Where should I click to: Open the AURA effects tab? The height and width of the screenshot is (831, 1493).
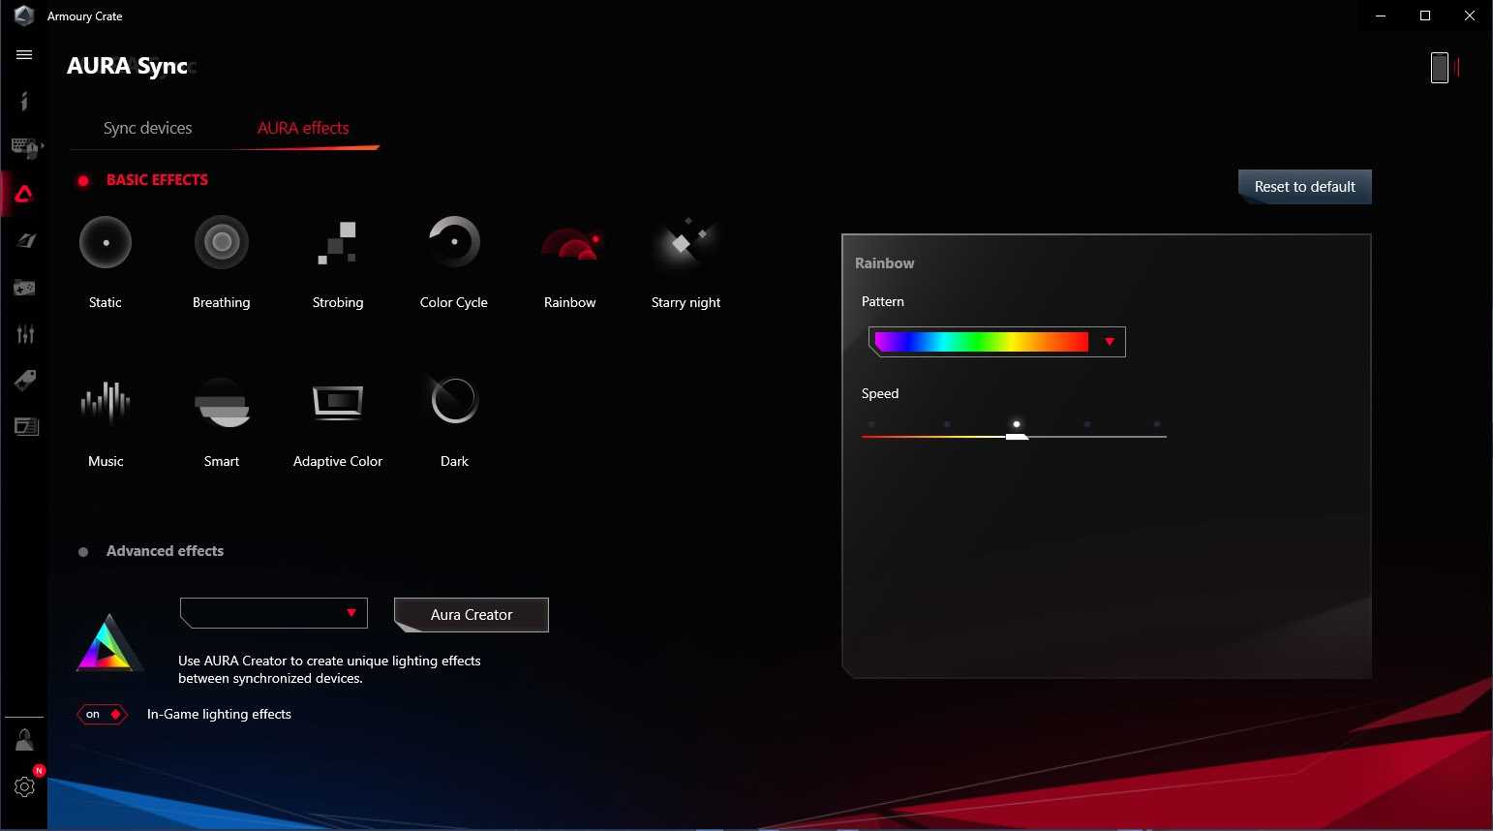click(303, 129)
